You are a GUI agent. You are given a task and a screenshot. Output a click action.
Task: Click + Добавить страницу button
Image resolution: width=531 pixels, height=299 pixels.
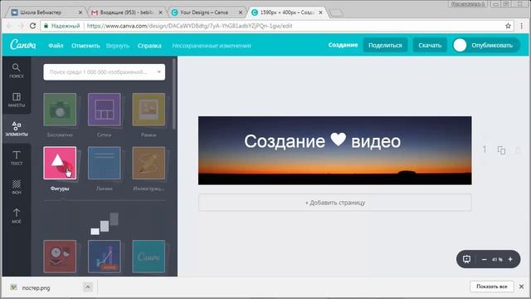coord(334,203)
